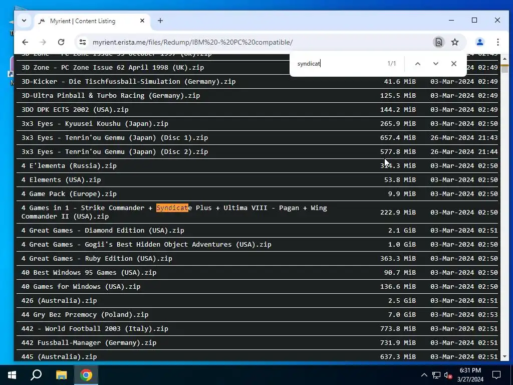Click the 222.9 MiB size value
Screen dimensions: 513x385
[x=398, y=213]
